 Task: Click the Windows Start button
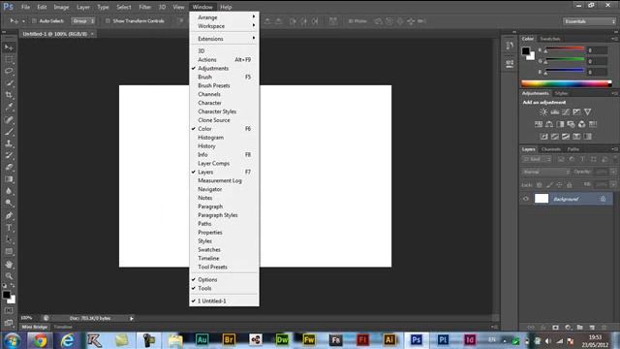point(13,340)
